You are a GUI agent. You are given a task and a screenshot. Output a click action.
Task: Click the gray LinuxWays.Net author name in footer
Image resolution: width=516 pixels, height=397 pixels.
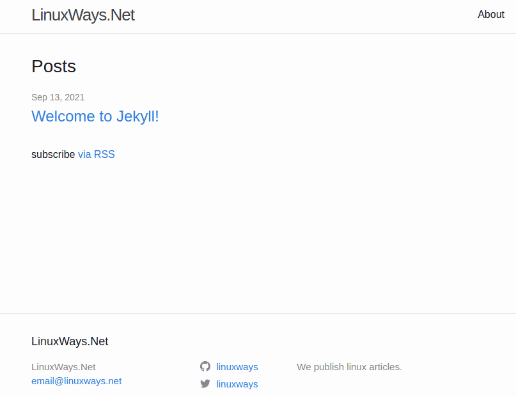coord(63,367)
